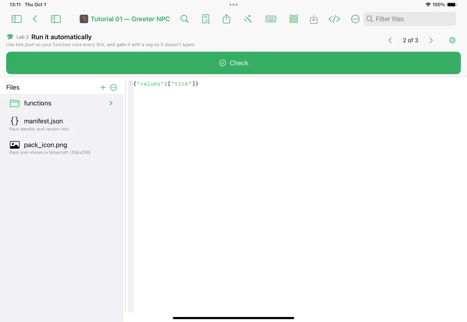The height and width of the screenshot is (322, 467).
Task: Go back with the back chevron
Action: 35,19
